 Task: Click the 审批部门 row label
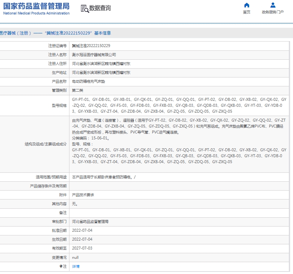[x=59, y=222]
